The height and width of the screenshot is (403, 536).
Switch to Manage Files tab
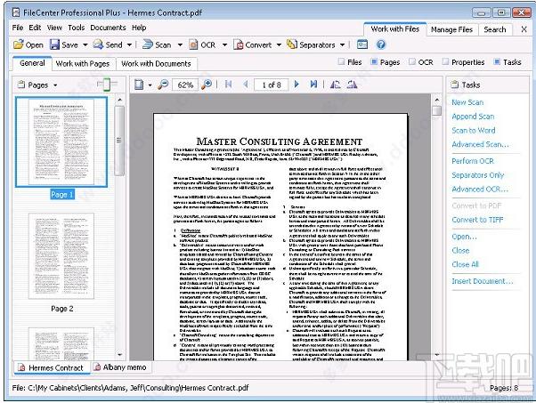pyautogui.click(x=451, y=29)
